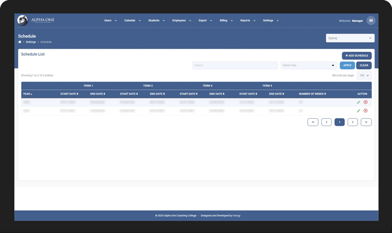This screenshot has width=392, height=233.
Task: Click the Manager username text
Action: coord(357,21)
